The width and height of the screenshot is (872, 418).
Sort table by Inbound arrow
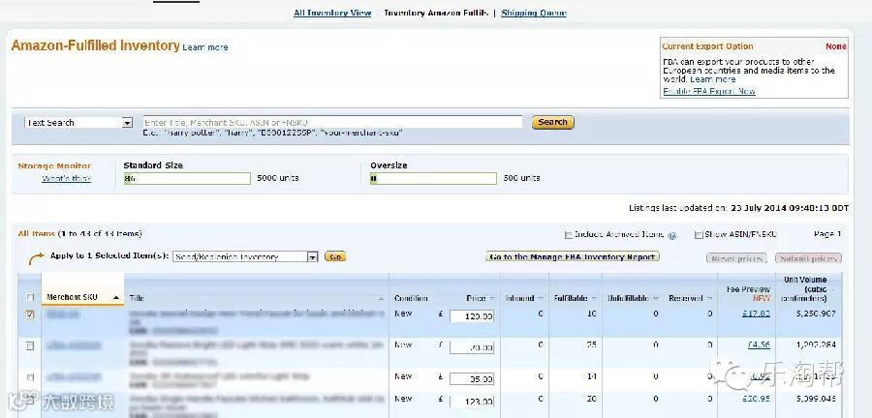541,299
